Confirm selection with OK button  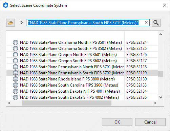click(x=117, y=122)
